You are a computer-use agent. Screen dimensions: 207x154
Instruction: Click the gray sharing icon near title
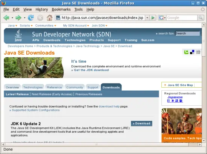198,52
